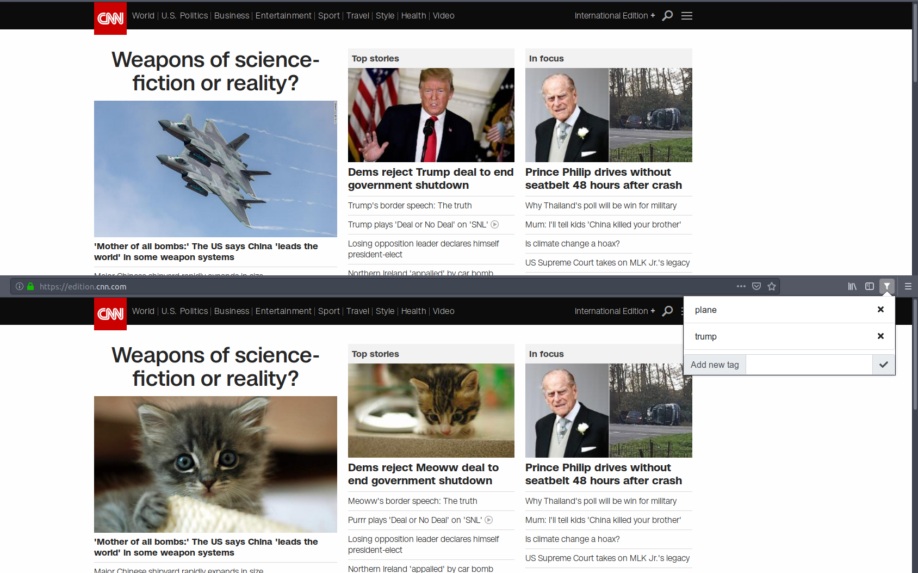
Task: Open "Purrr plays 'Deal or No Deal'" link
Action: pos(415,520)
